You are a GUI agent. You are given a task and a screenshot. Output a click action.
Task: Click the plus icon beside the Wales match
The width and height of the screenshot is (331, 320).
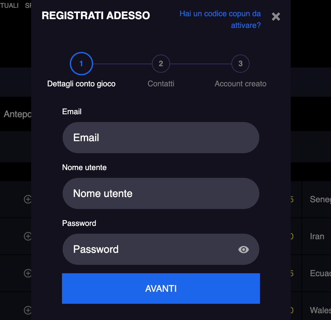click(28, 310)
